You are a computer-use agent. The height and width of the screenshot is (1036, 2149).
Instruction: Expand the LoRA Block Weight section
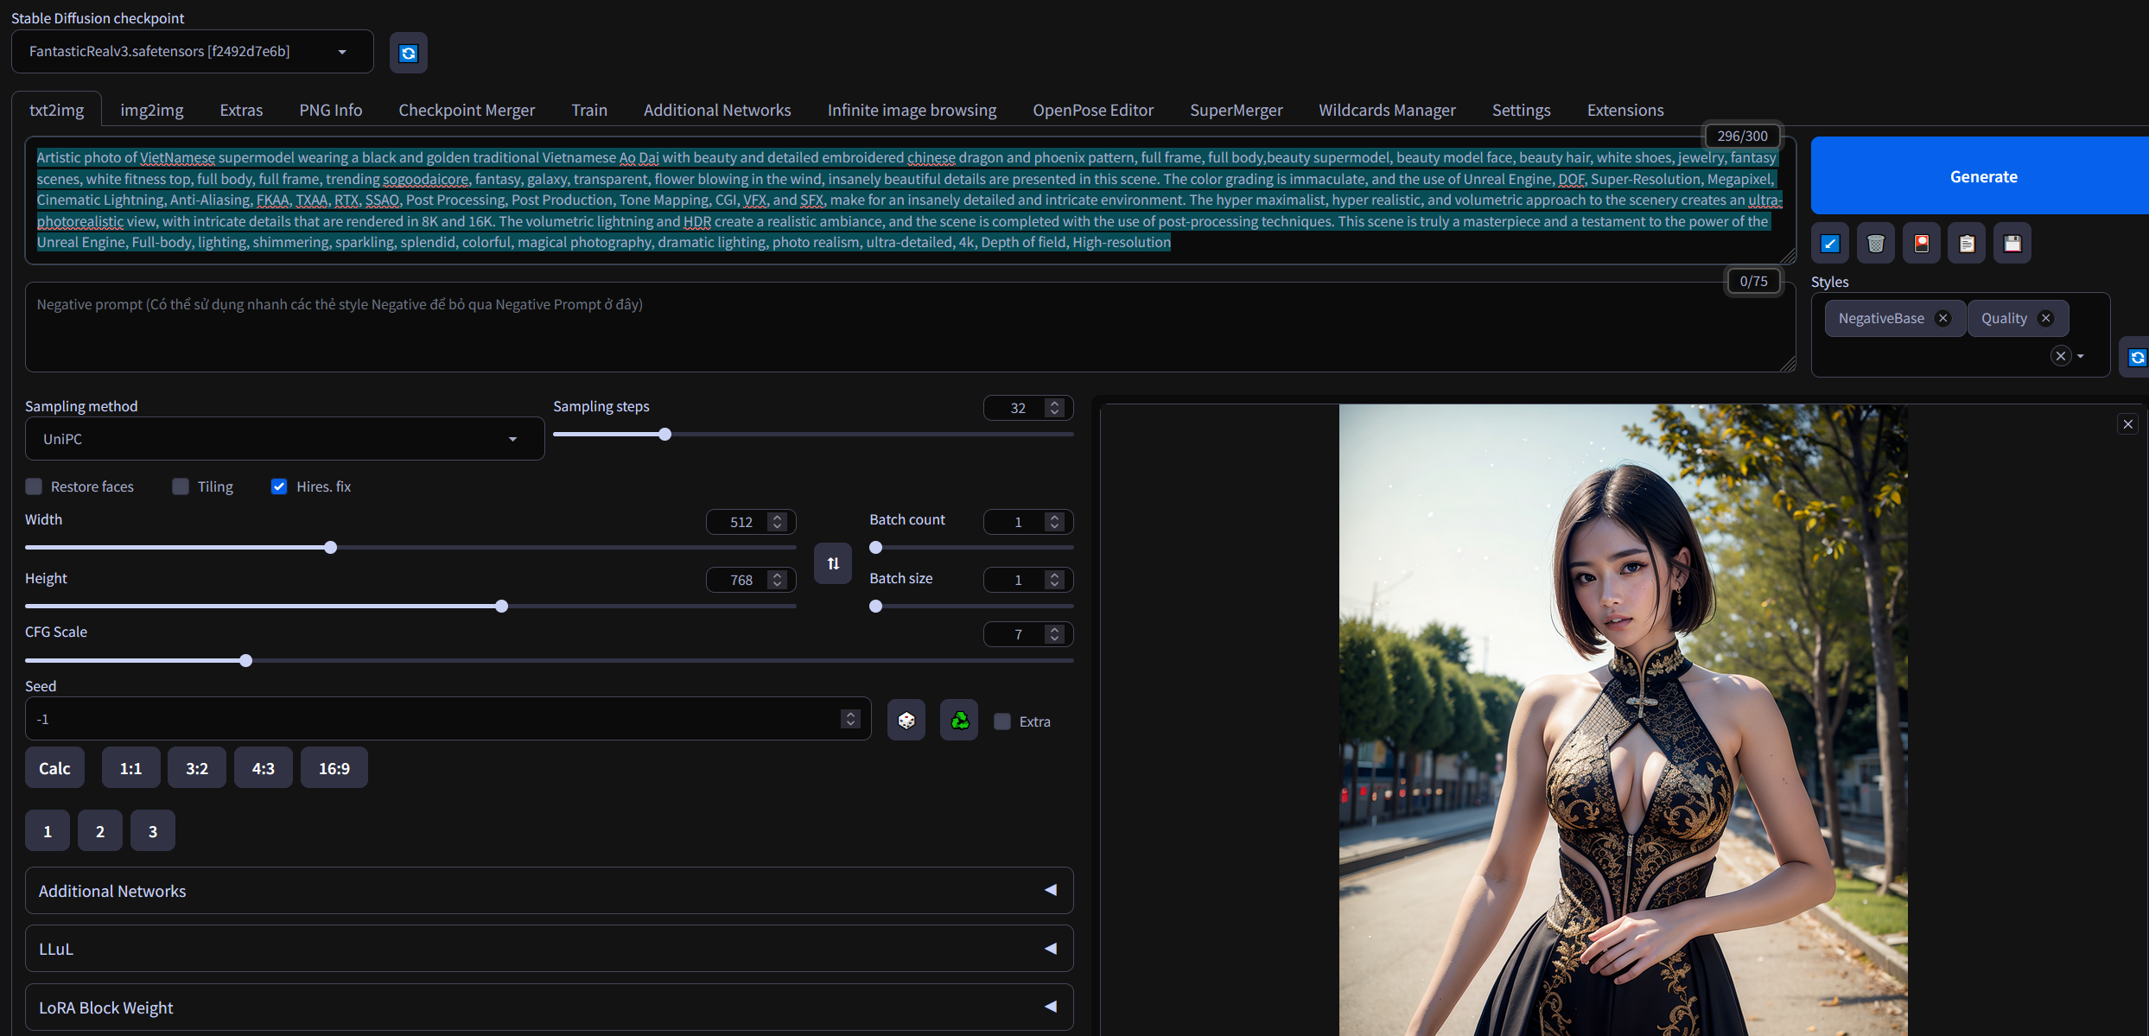[549, 1007]
